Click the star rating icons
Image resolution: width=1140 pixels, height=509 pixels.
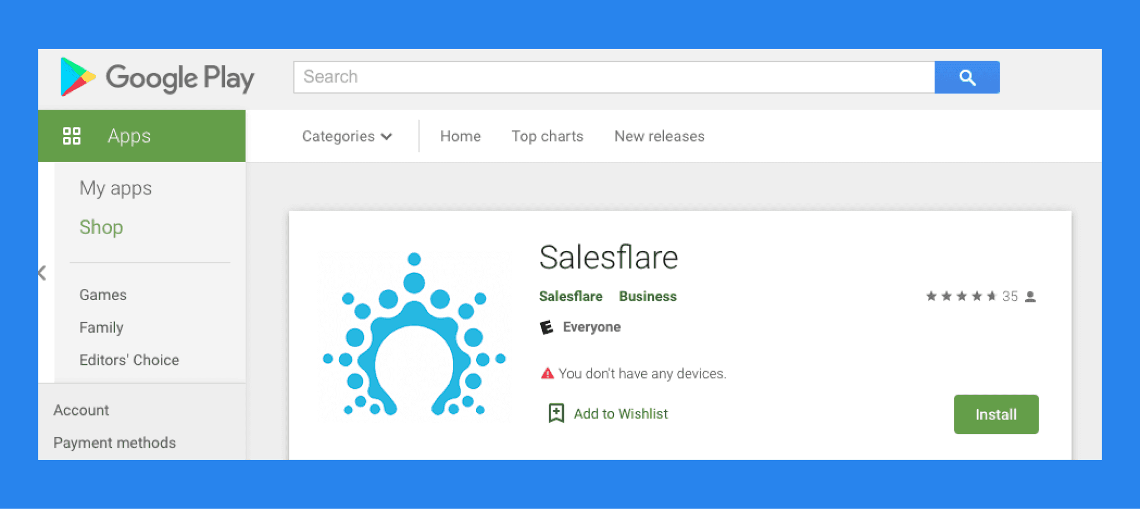pos(961,296)
